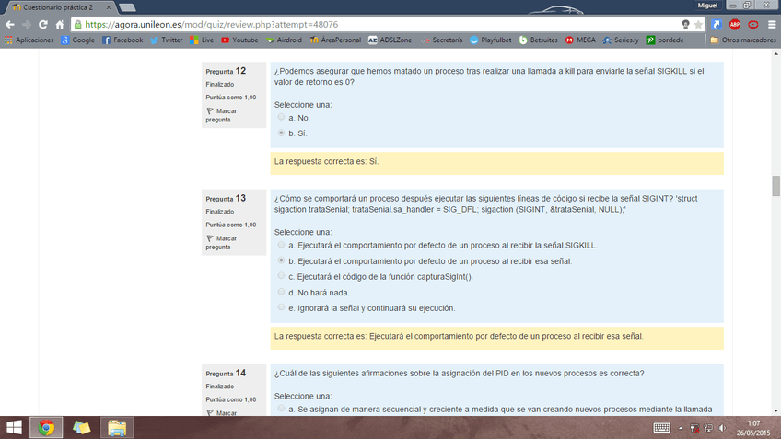This screenshot has width=781, height=439.
Task: Reload the quiz review page
Action: (43, 24)
